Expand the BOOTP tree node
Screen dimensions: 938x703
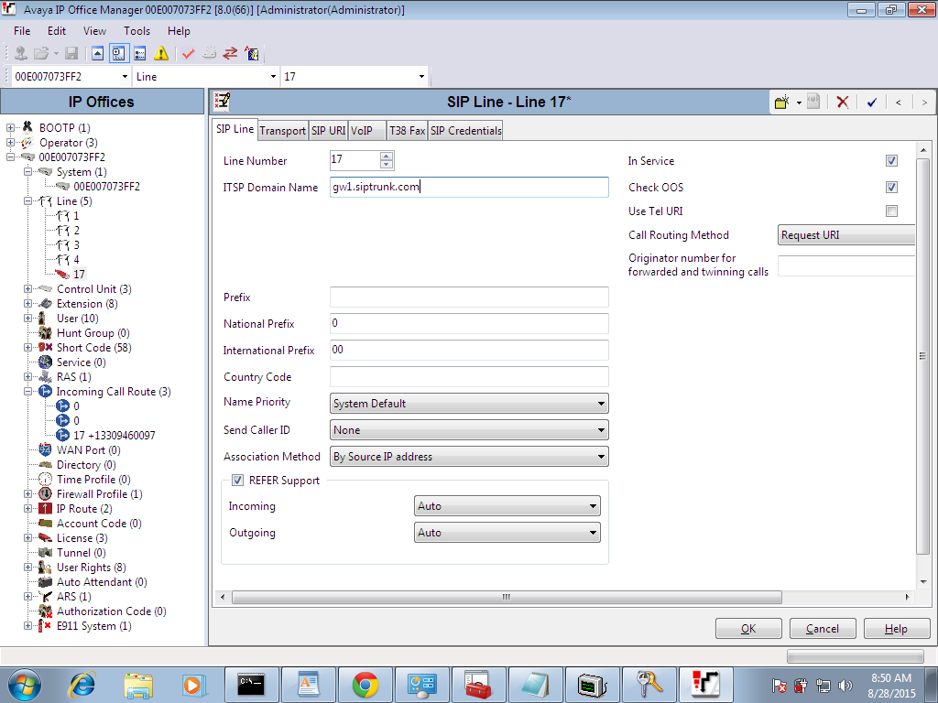click(10, 127)
